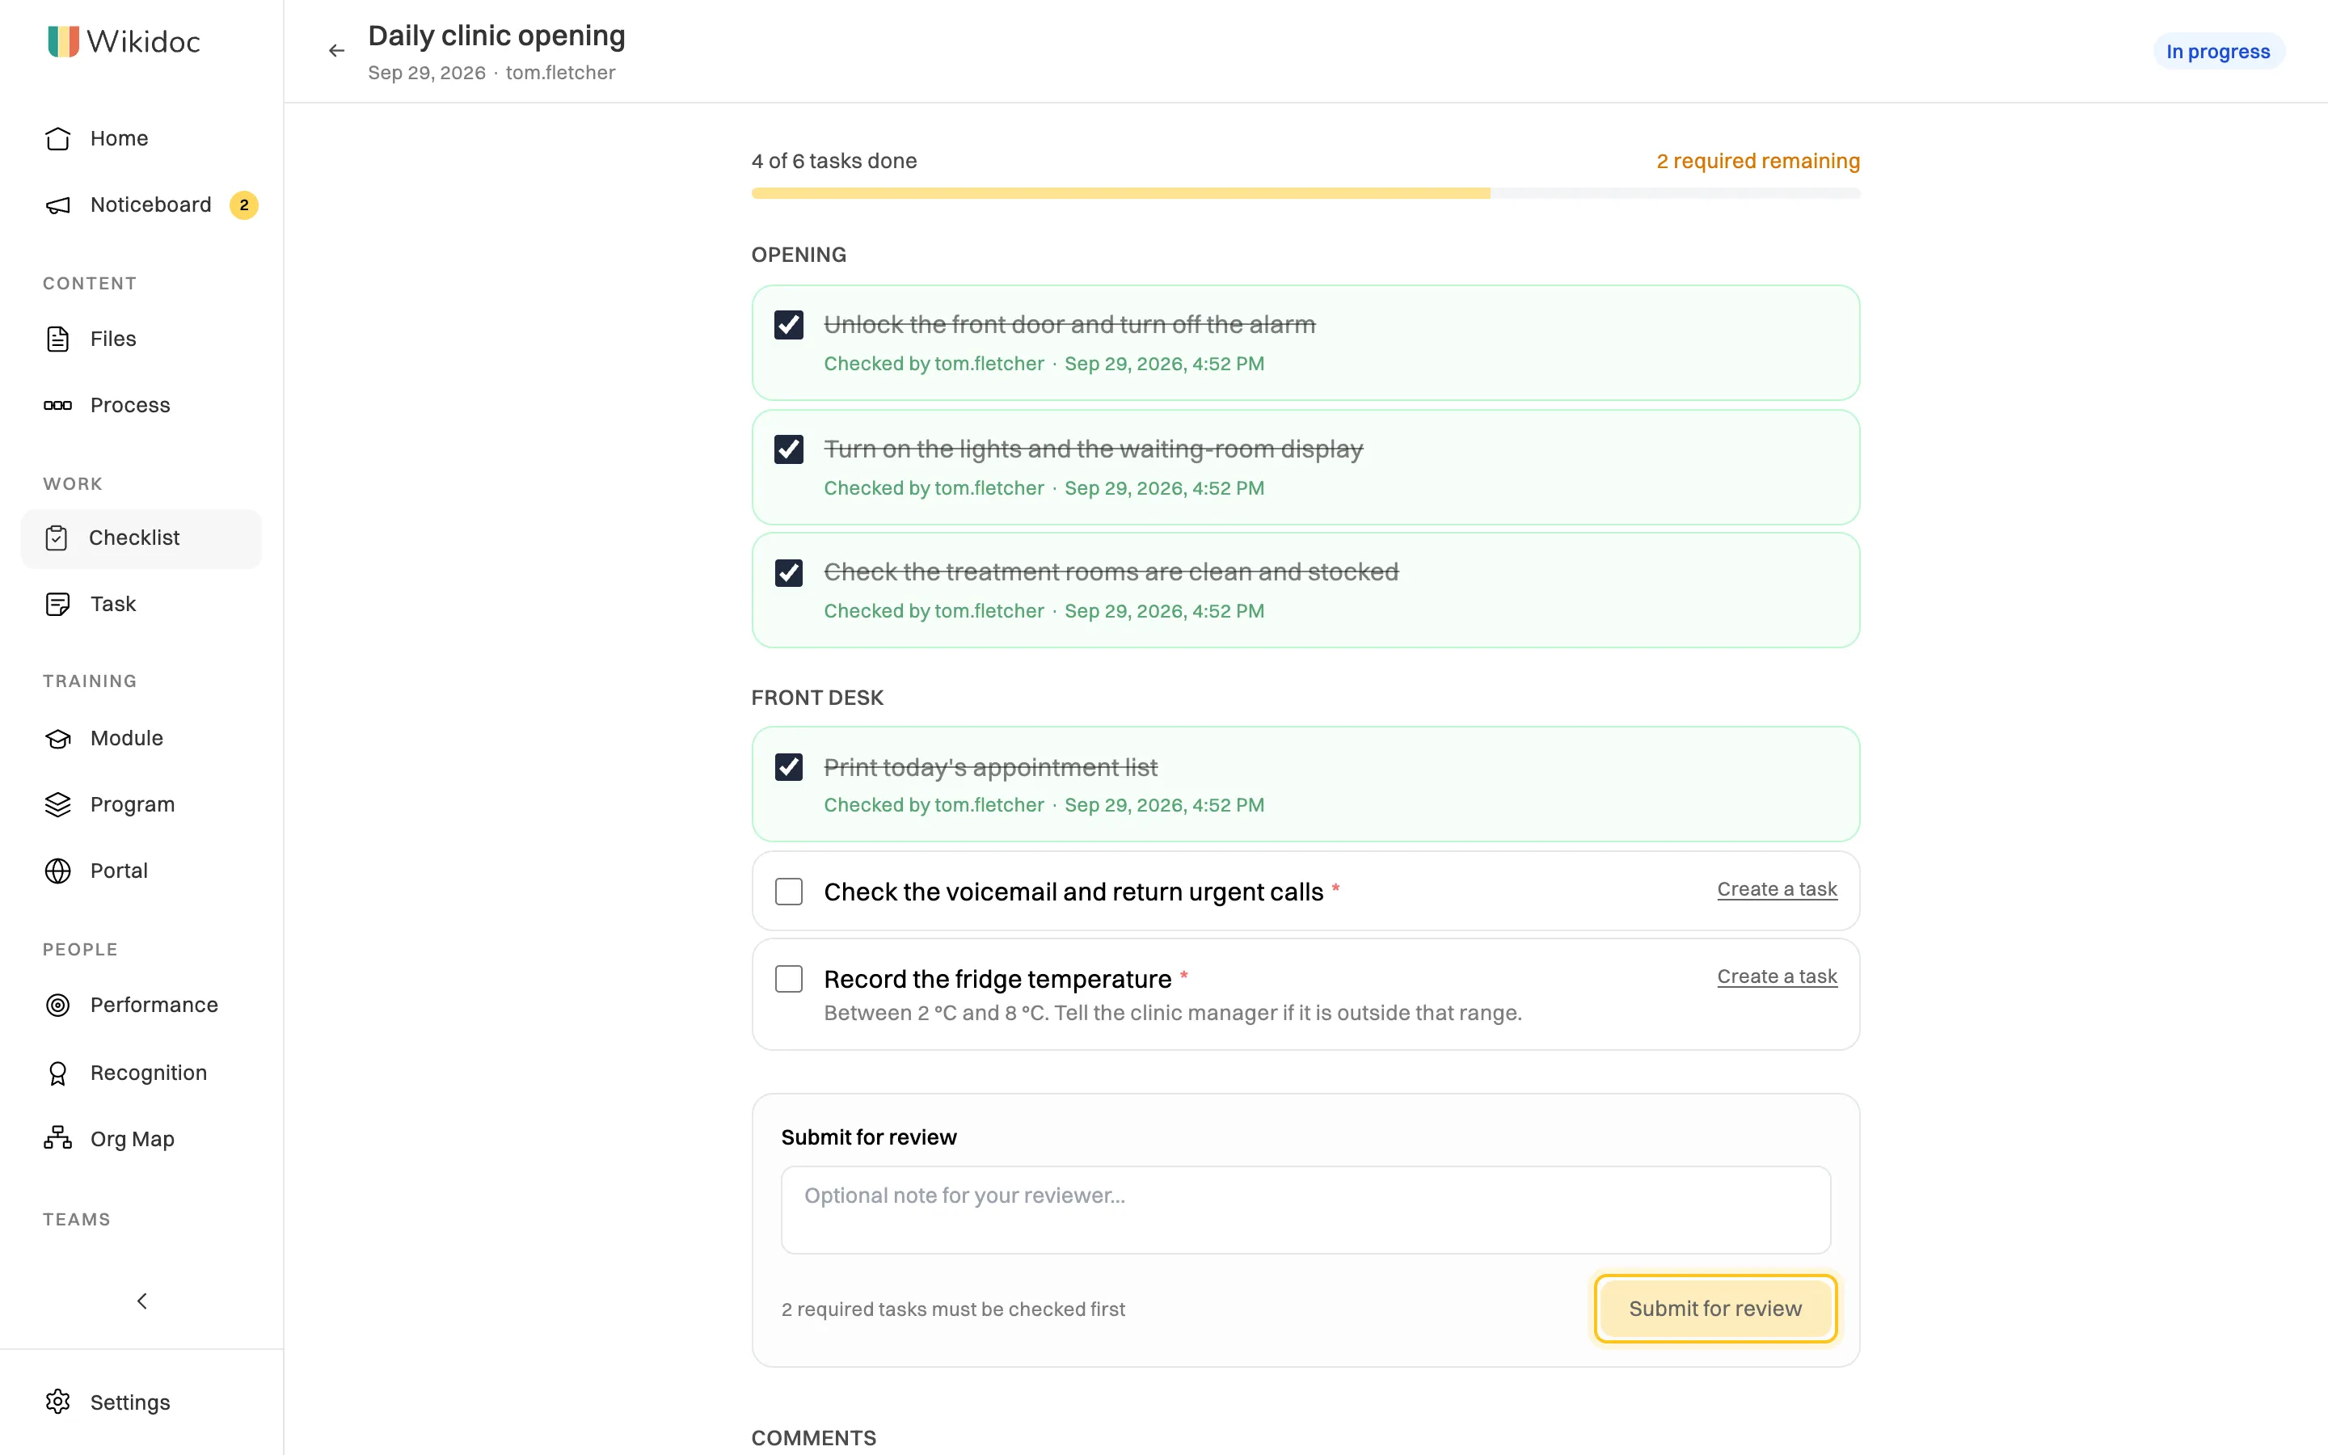Click the tasks-done progress bar

1305,193
